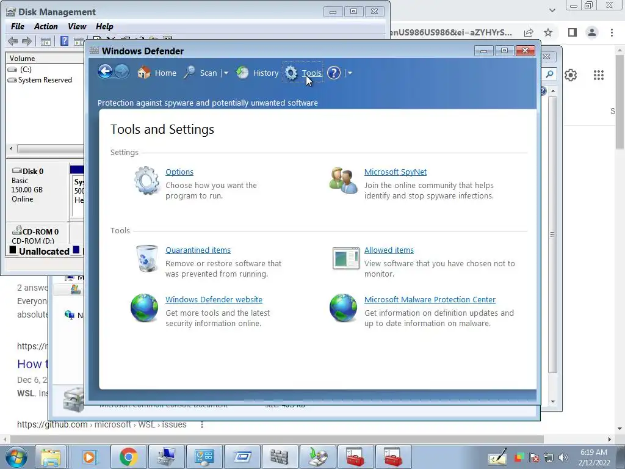Click the forward arrow in Disk Management toolbar
Viewport: 625px width, 469px height.
click(x=27, y=41)
